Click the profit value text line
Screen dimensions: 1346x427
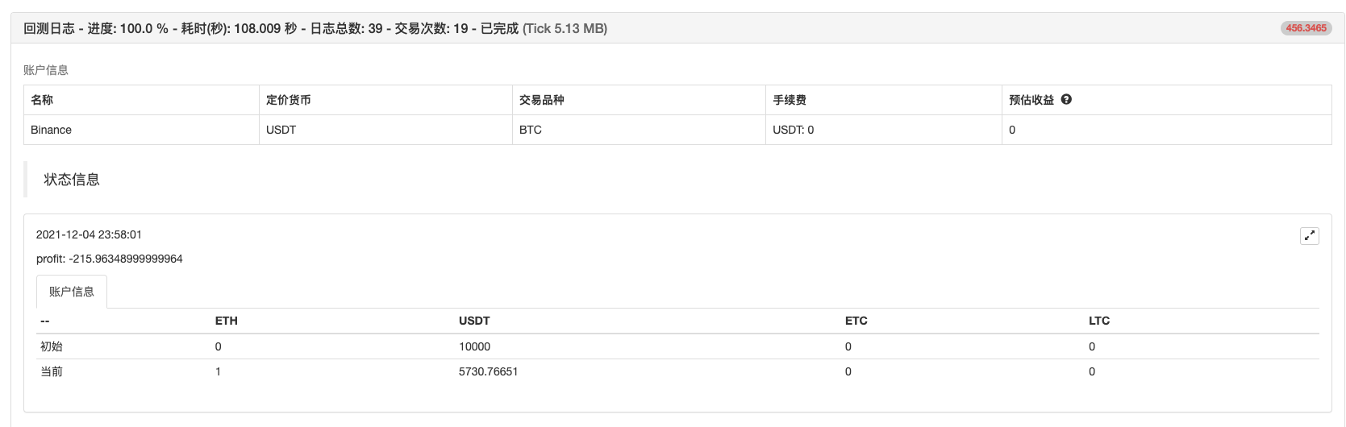click(x=110, y=259)
